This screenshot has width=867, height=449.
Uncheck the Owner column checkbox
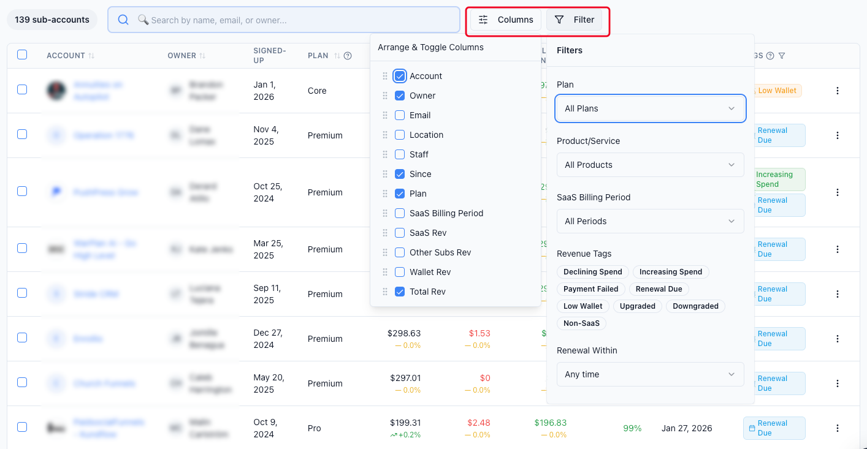(400, 96)
